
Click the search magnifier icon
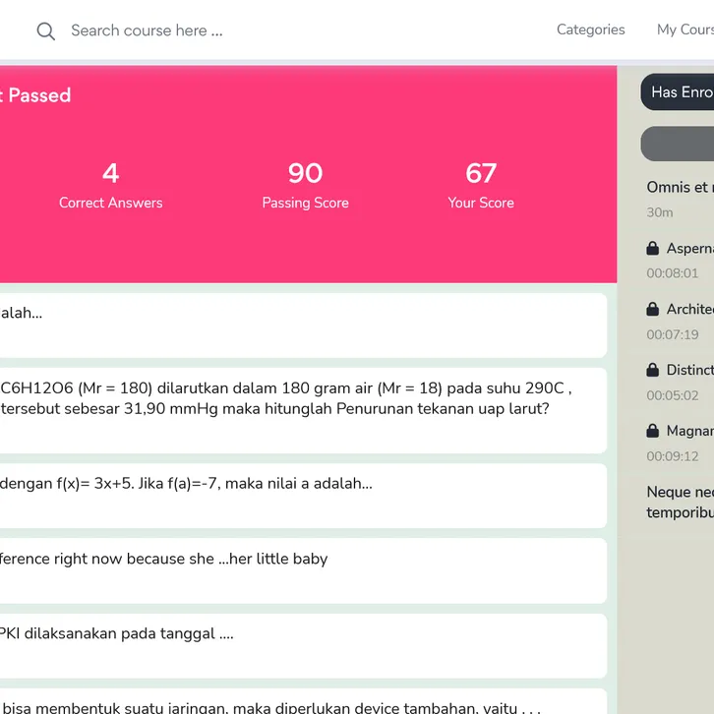tap(45, 31)
